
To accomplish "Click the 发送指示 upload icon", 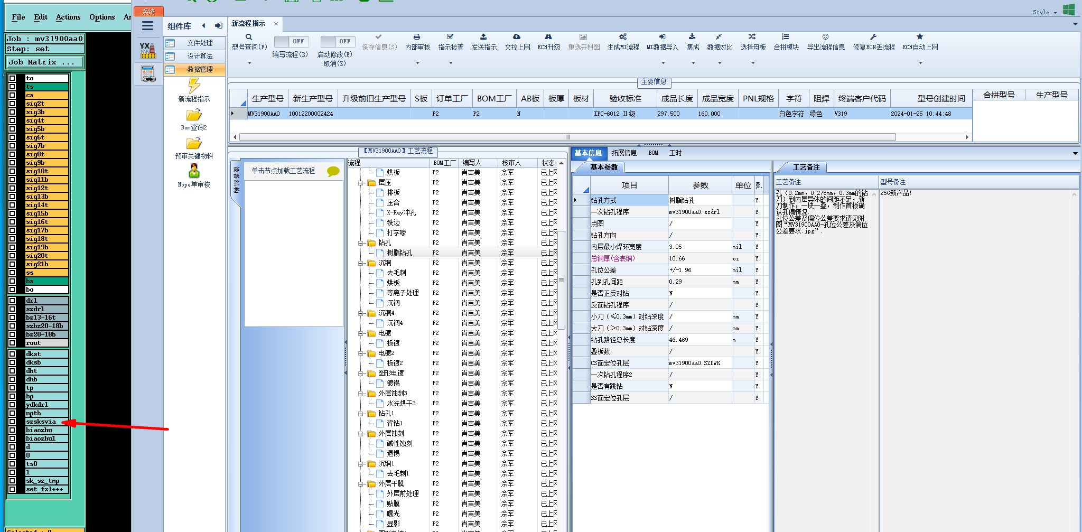I will (483, 37).
